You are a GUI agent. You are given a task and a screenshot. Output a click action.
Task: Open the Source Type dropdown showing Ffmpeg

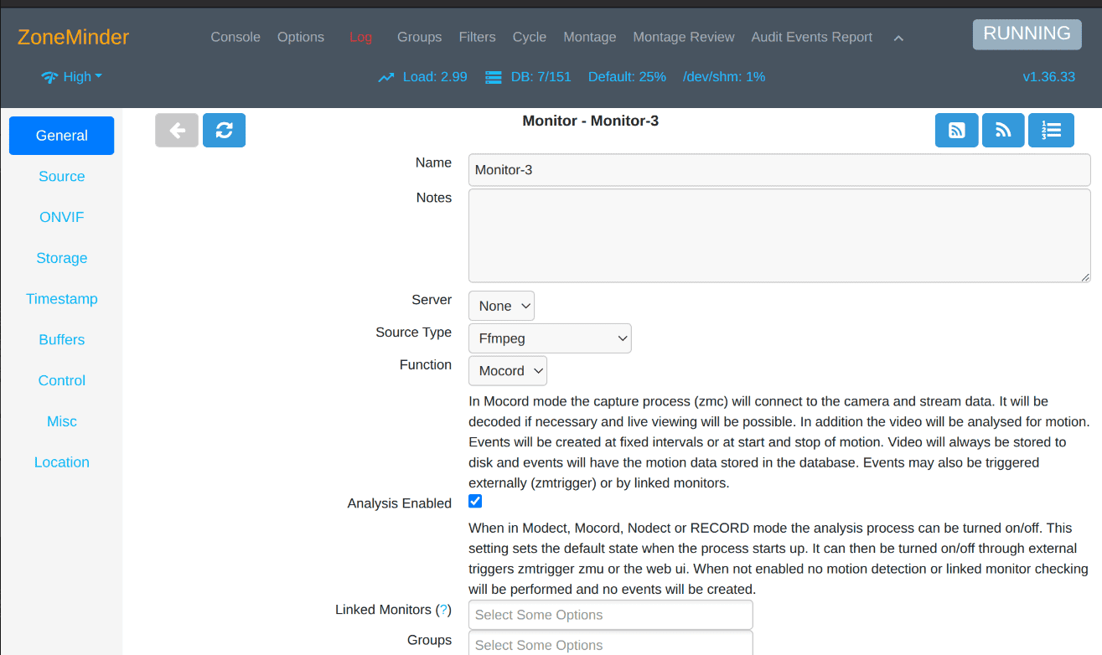pyautogui.click(x=549, y=338)
